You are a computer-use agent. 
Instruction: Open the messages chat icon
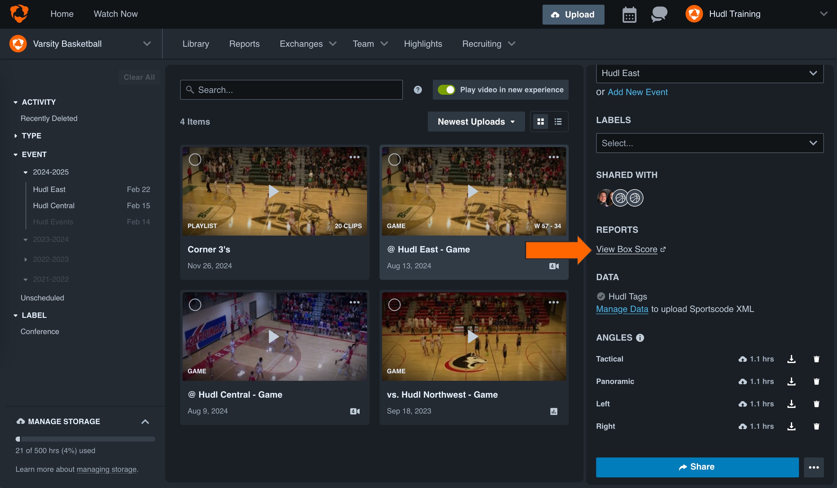pos(659,14)
